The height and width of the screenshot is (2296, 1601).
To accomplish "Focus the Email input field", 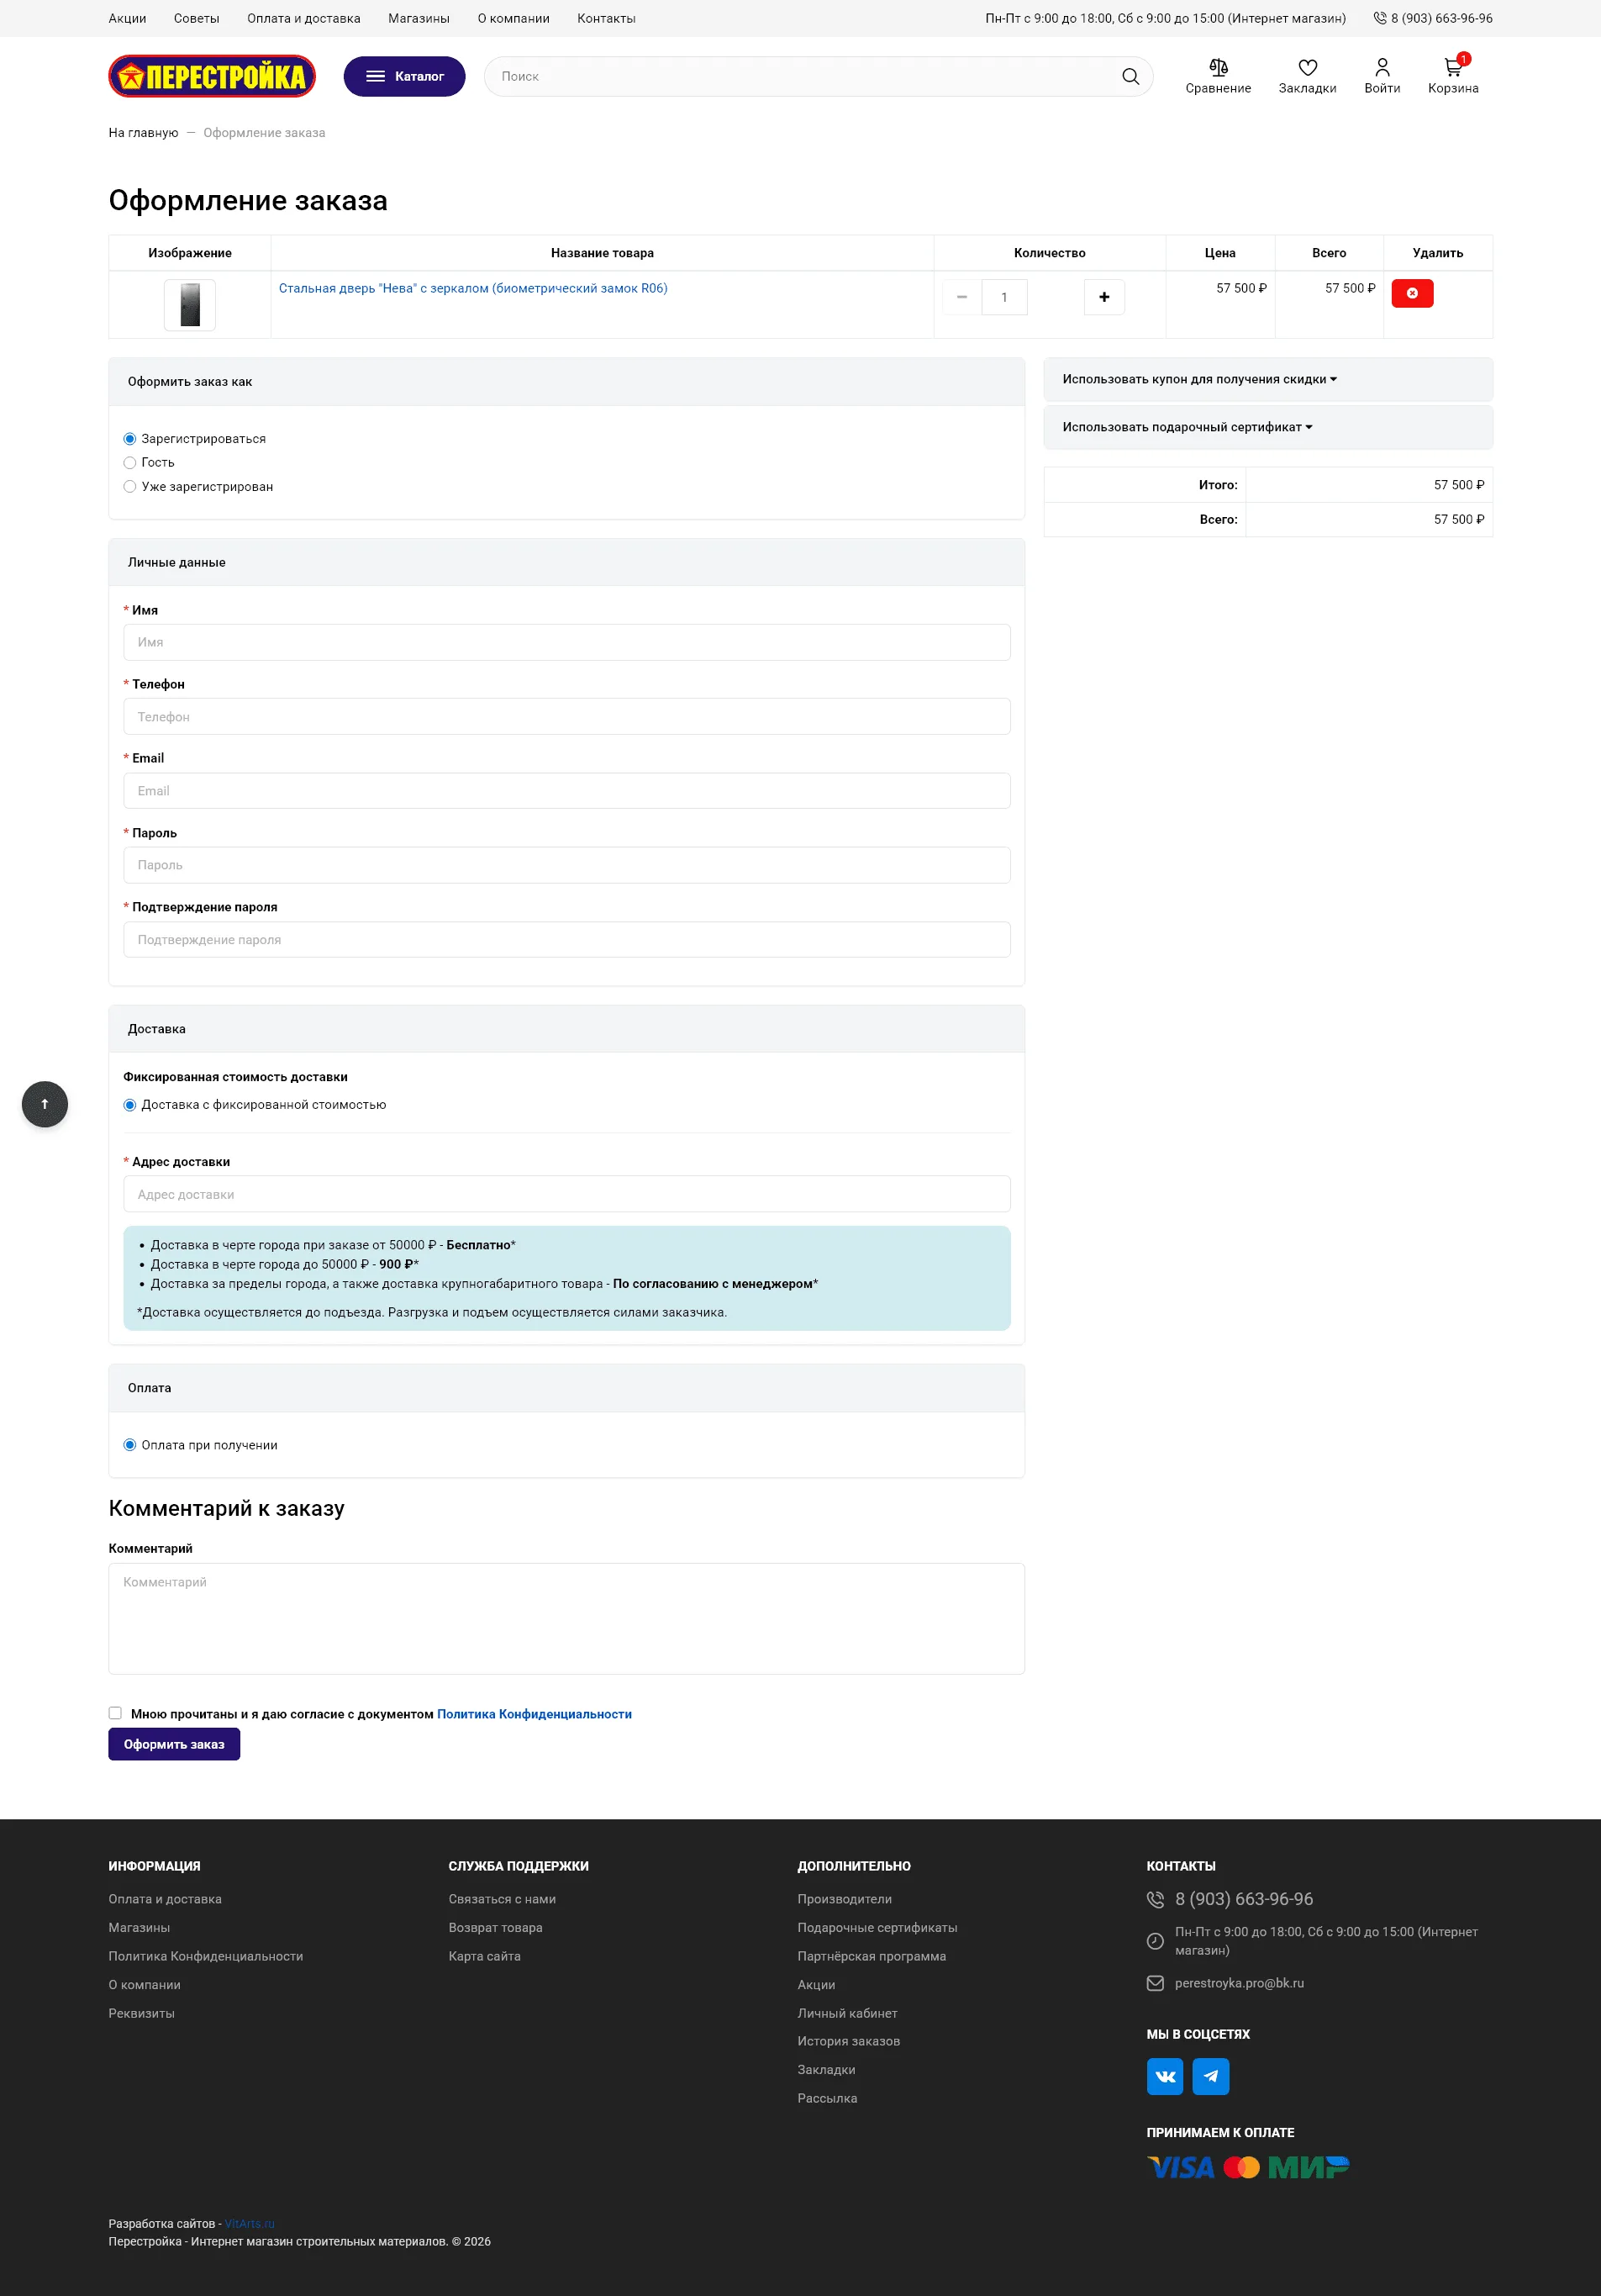I will [x=566, y=791].
